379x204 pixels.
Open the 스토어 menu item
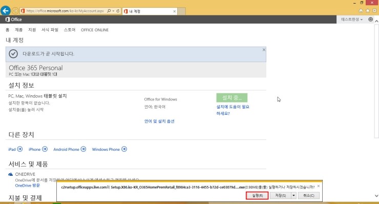coord(70,30)
